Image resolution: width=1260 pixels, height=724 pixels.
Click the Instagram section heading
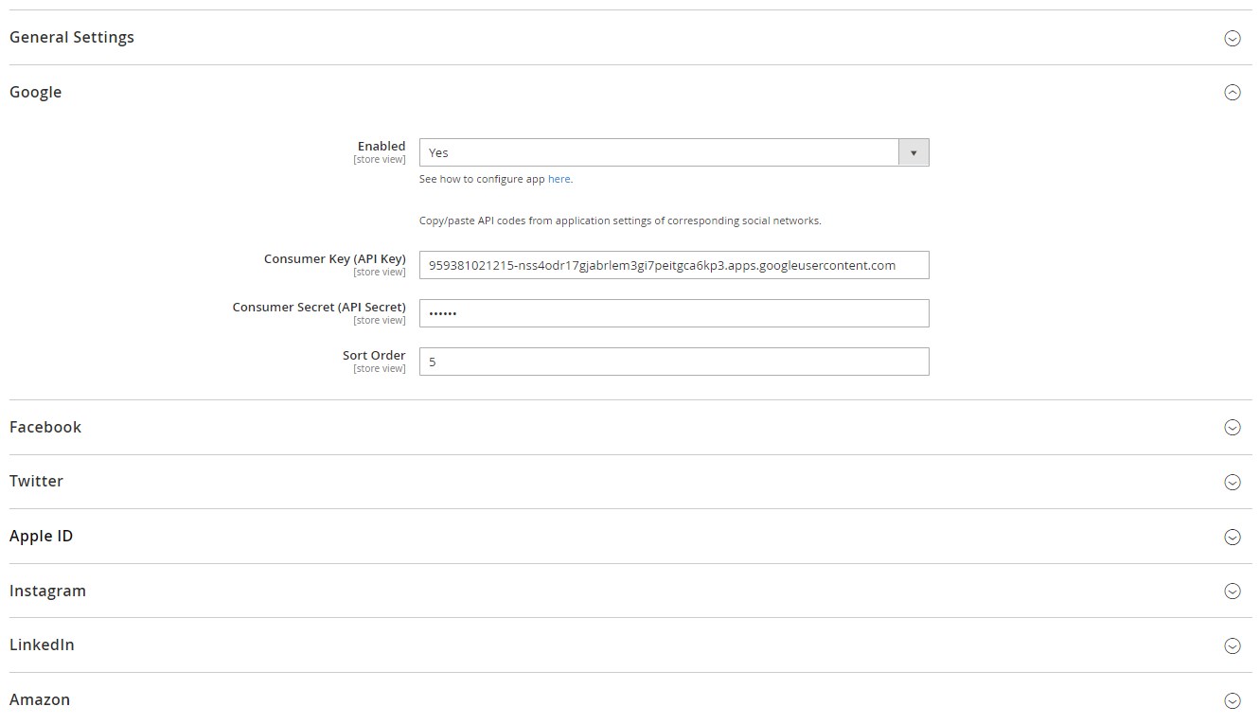pos(47,591)
